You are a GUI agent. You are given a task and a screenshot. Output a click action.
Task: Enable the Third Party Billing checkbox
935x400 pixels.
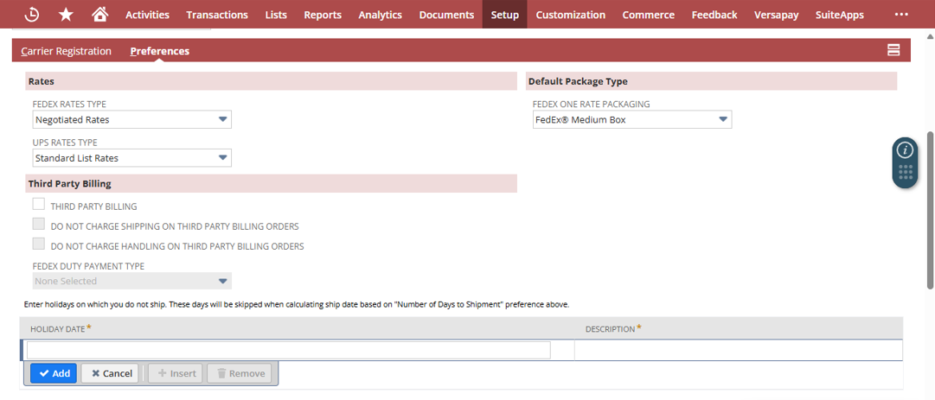pyautogui.click(x=39, y=205)
